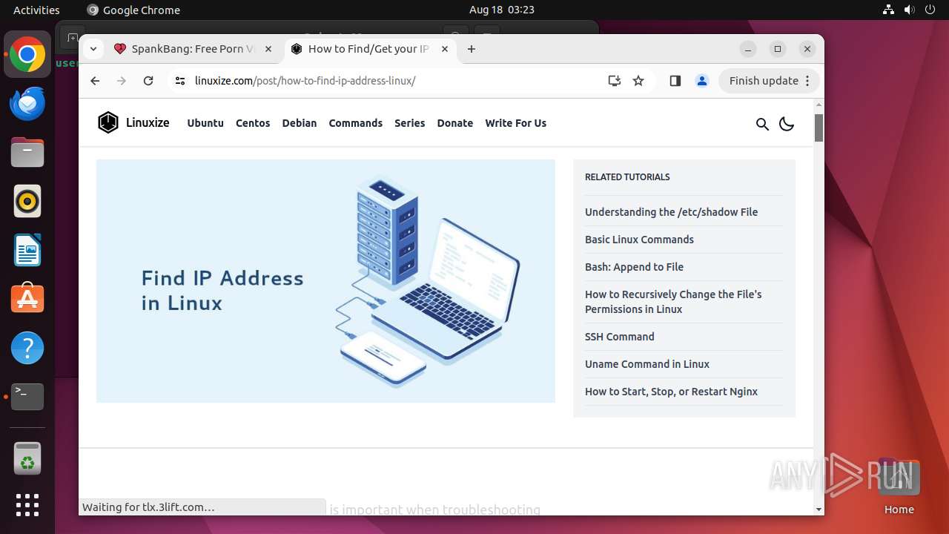
Task: Open Uname Command in Linux tutorial
Action: pyautogui.click(x=647, y=364)
